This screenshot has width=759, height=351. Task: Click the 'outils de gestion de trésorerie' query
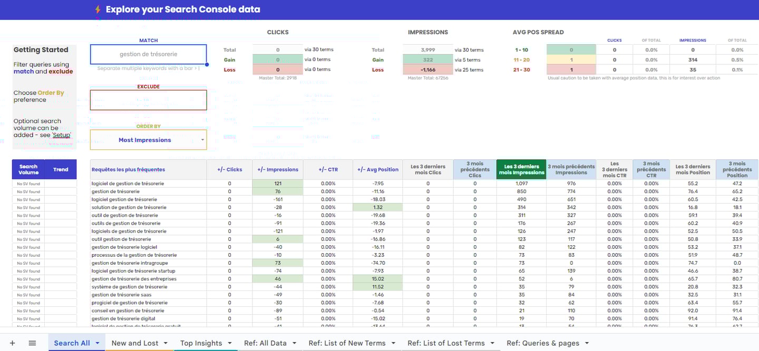126,223
